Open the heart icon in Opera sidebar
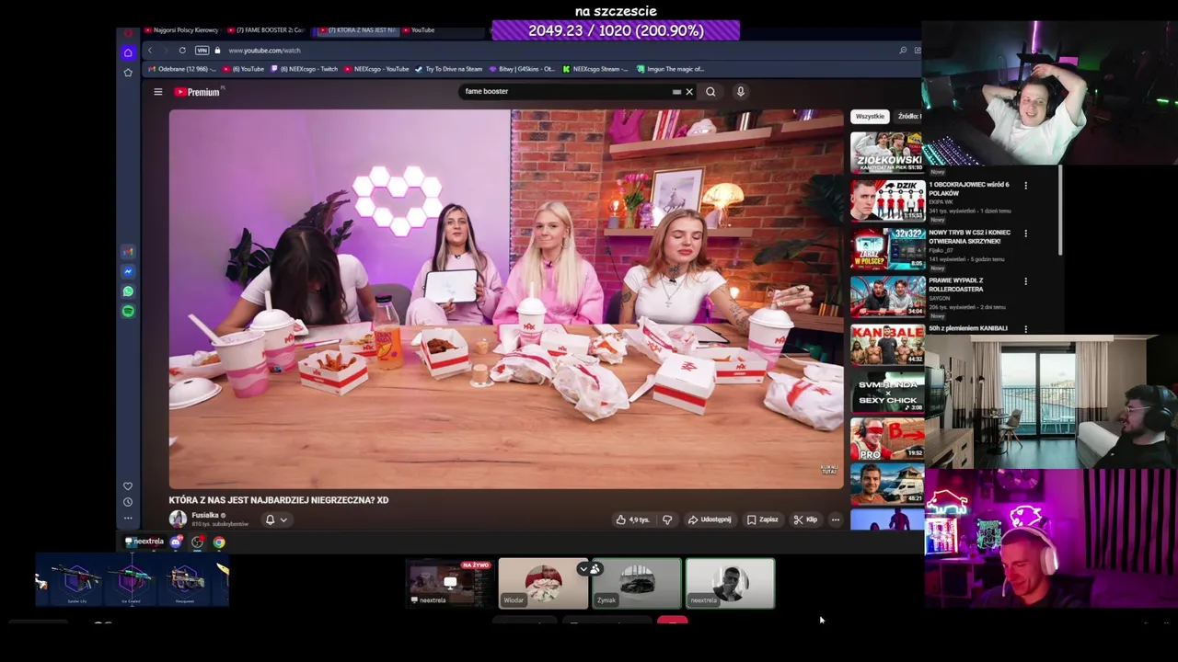 [x=128, y=486]
